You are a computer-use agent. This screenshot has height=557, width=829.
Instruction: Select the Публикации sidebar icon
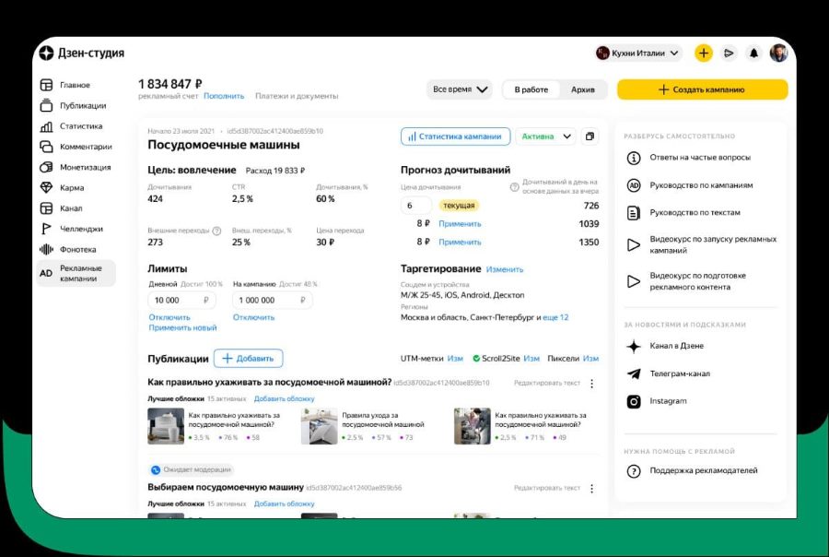tap(46, 105)
